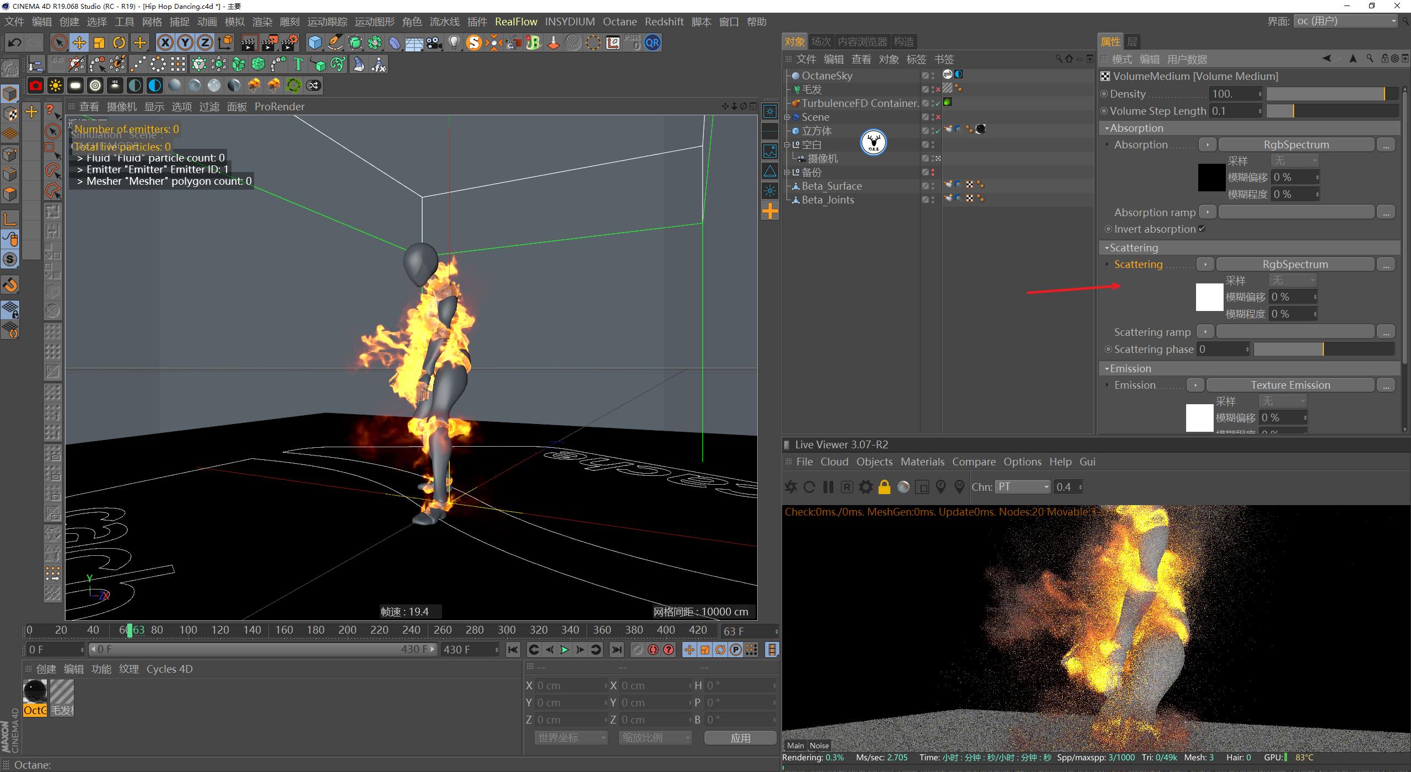Click the Render to Picture Viewer icon

click(x=270, y=42)
